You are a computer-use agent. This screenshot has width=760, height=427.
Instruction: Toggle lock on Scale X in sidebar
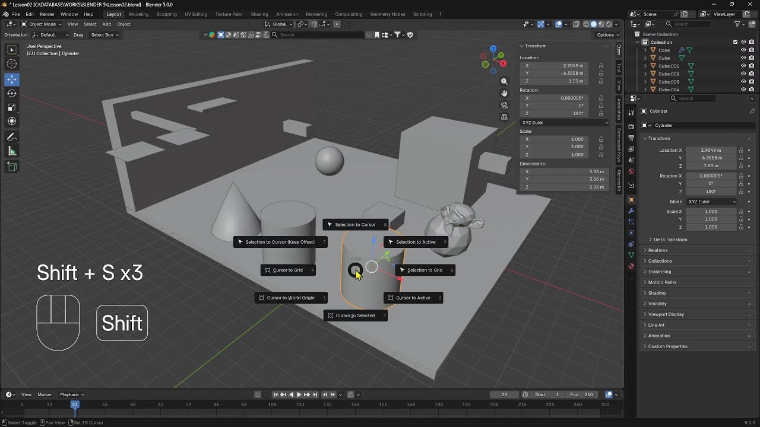(x=601, y=139)
